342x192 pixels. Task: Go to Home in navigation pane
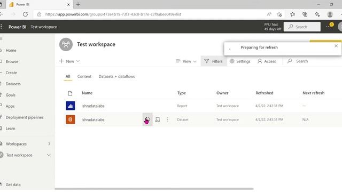pos(11,50)
